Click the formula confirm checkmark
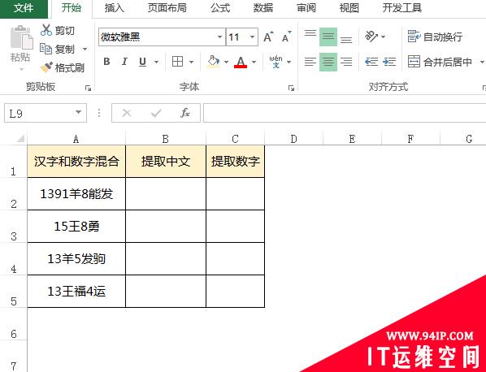Screen dimensions: 486x372 (156, 113)
